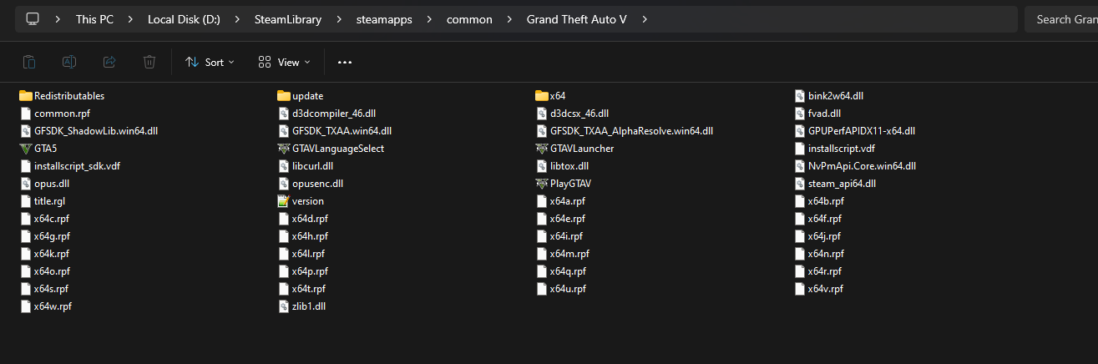The width and height of the screenshot is (1098, 364).
Task: Open the Redistributables folder
Action: (x=68, y=96)
